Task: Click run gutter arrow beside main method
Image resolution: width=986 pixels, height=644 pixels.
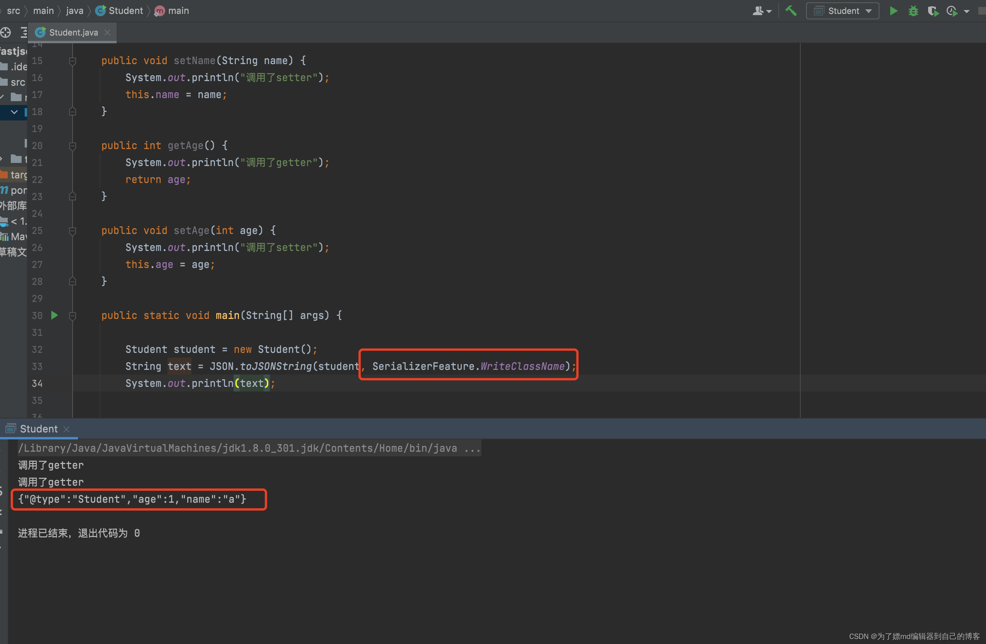Action: click(x=54, y=315)
